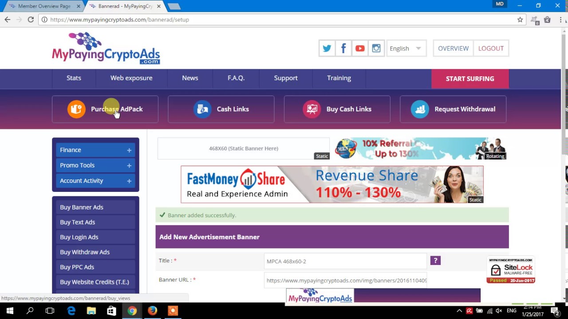The image size is (568, 319).
Task: Open the Action Center notifications icon
Action: (556, 311)
